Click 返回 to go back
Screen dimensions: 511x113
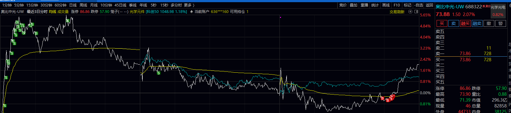pyautogui.click(x=429, y=5)
